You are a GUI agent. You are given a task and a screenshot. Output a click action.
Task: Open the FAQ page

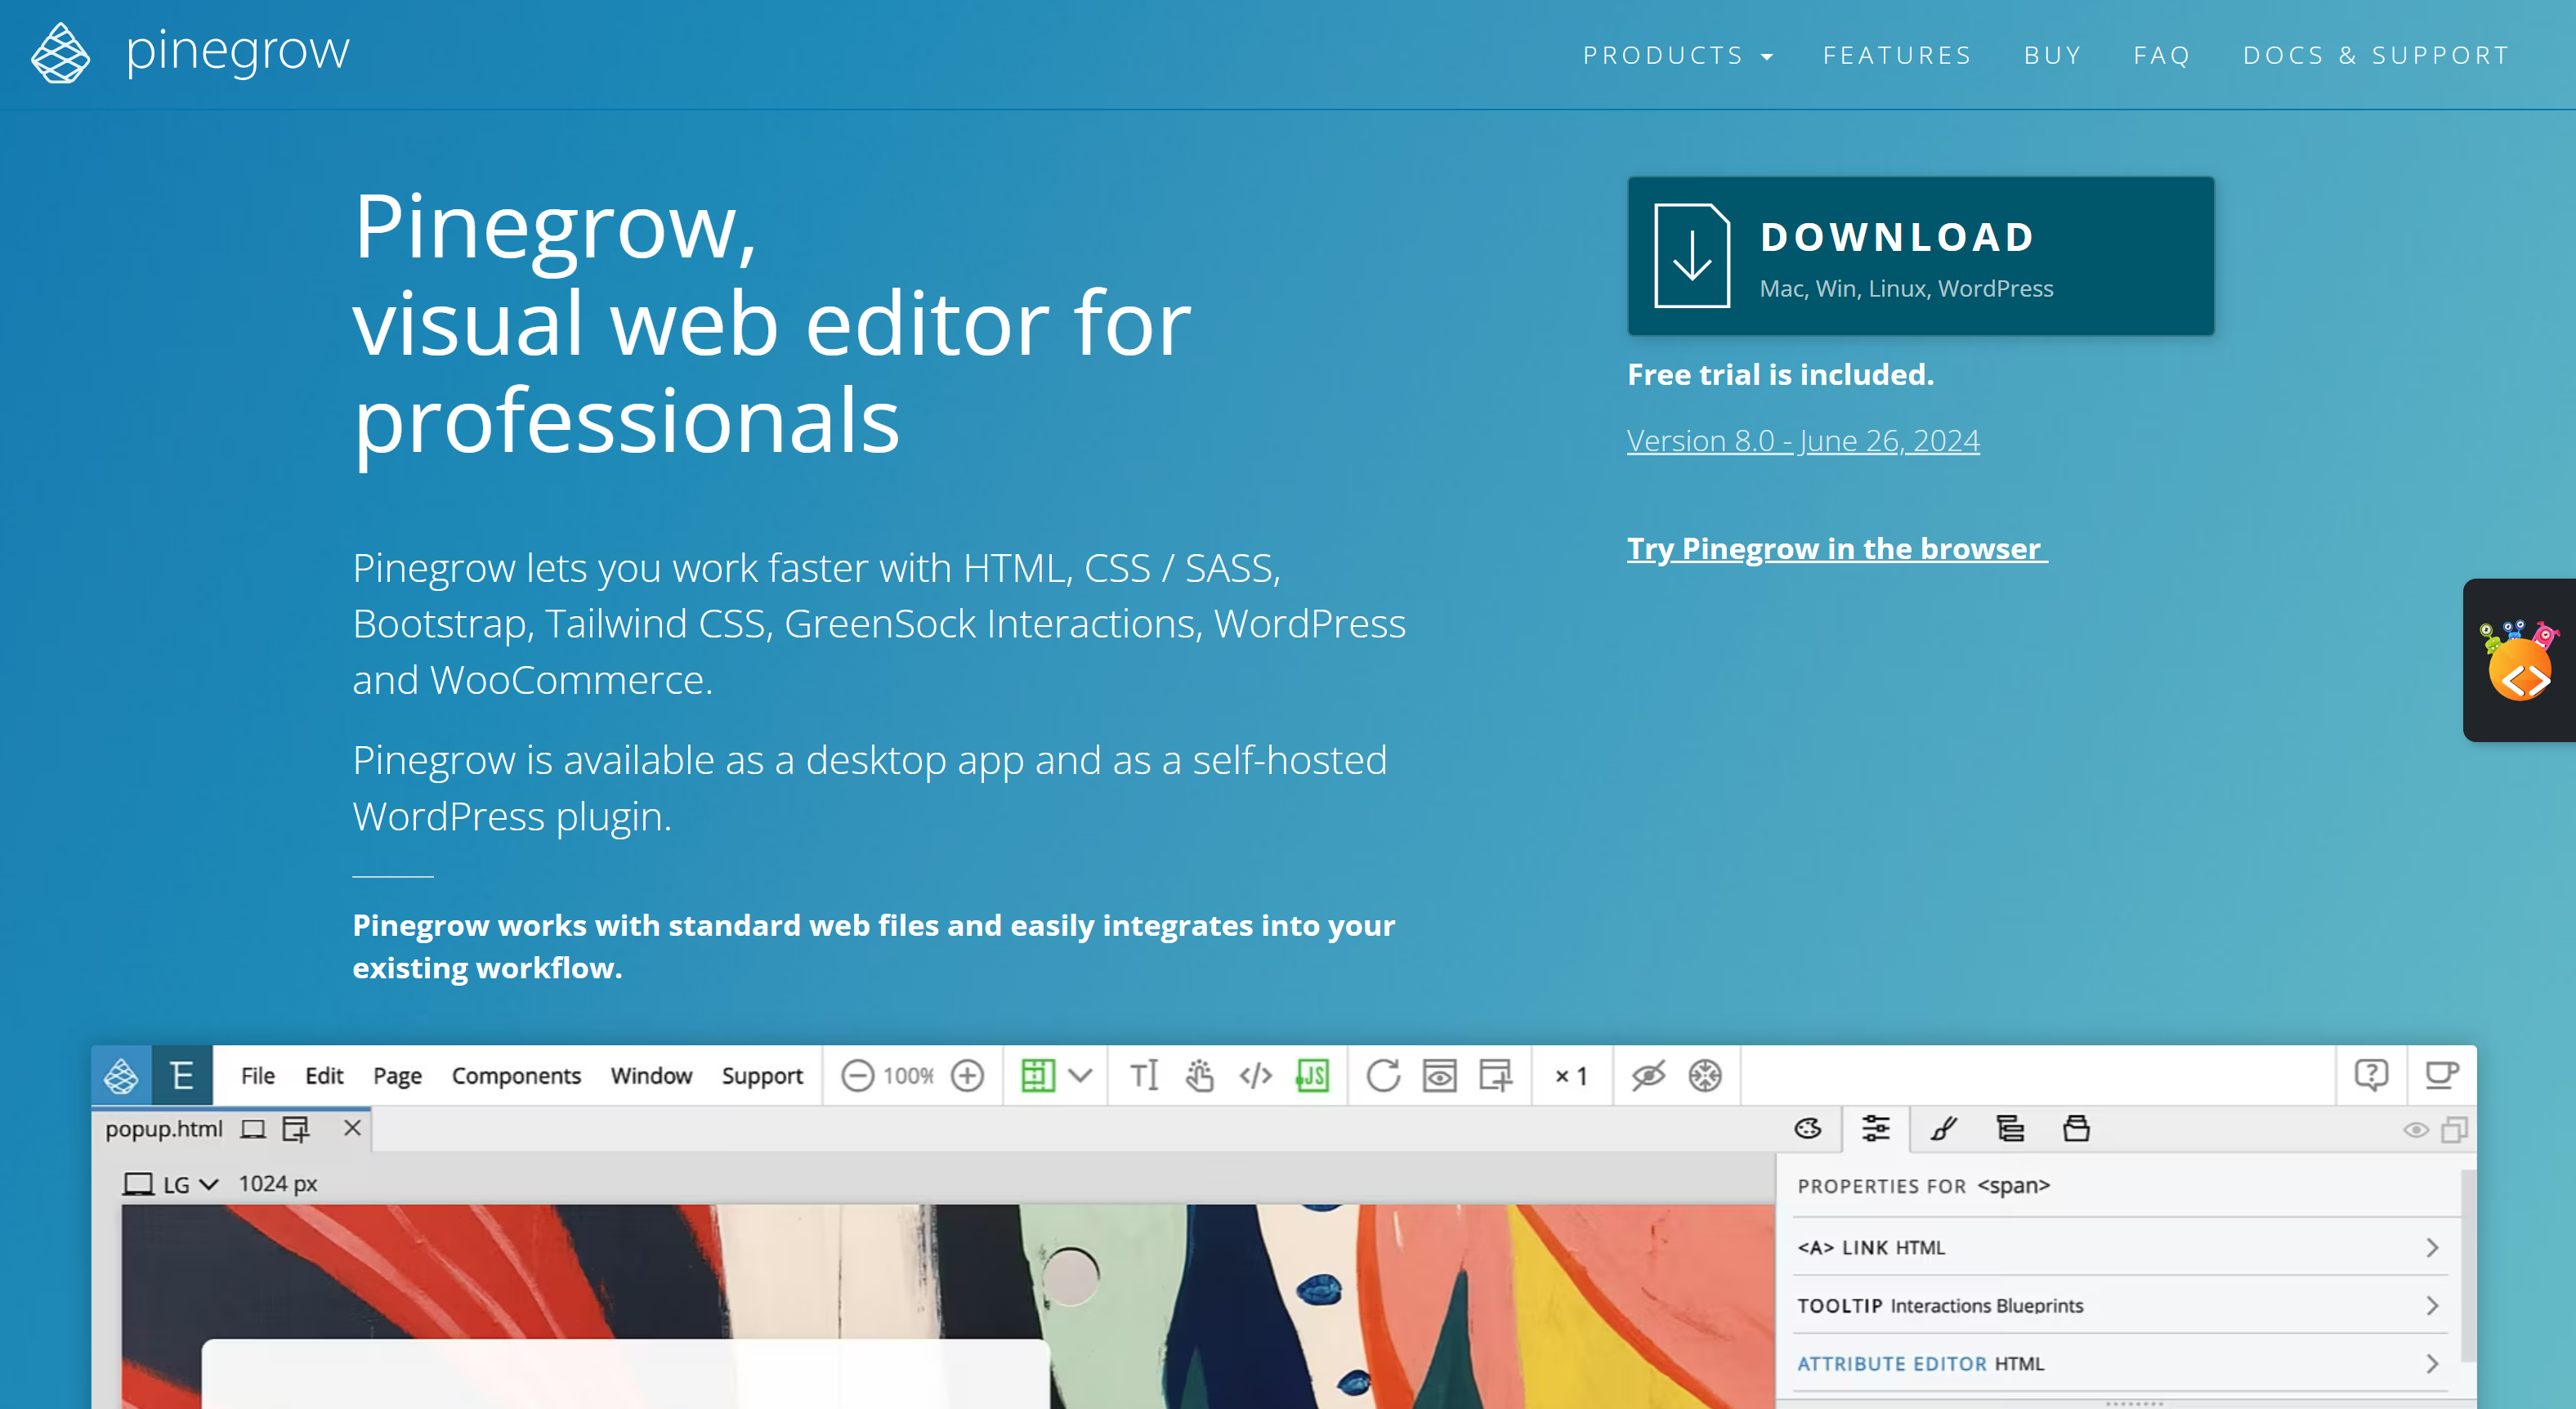coord(2162,56)
